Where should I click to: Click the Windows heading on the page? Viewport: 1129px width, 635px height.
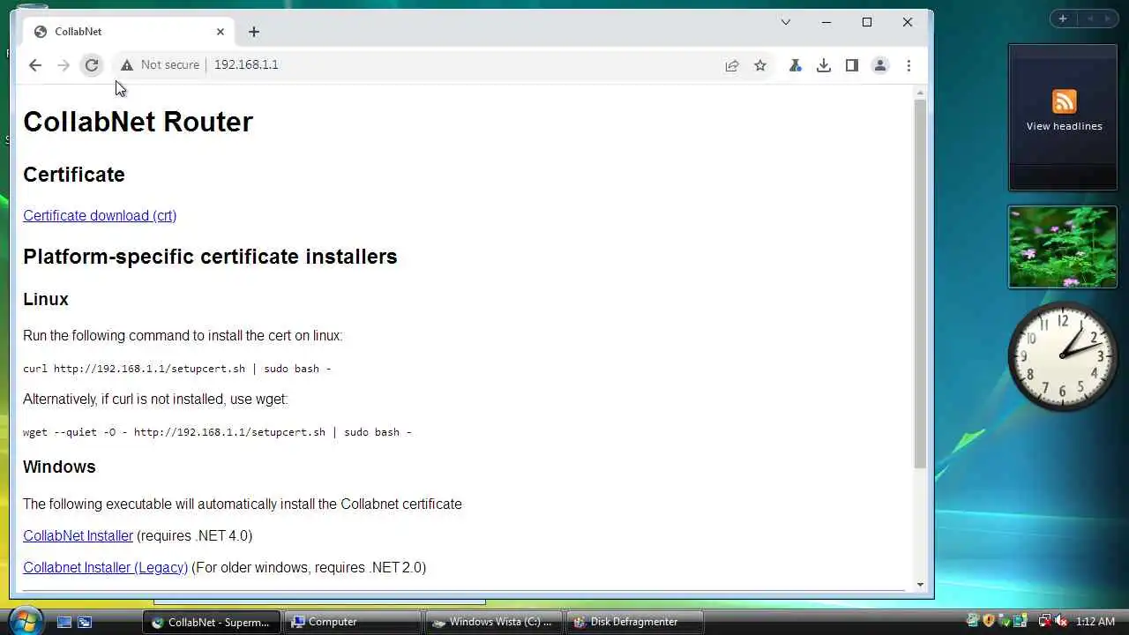(59, 467)
